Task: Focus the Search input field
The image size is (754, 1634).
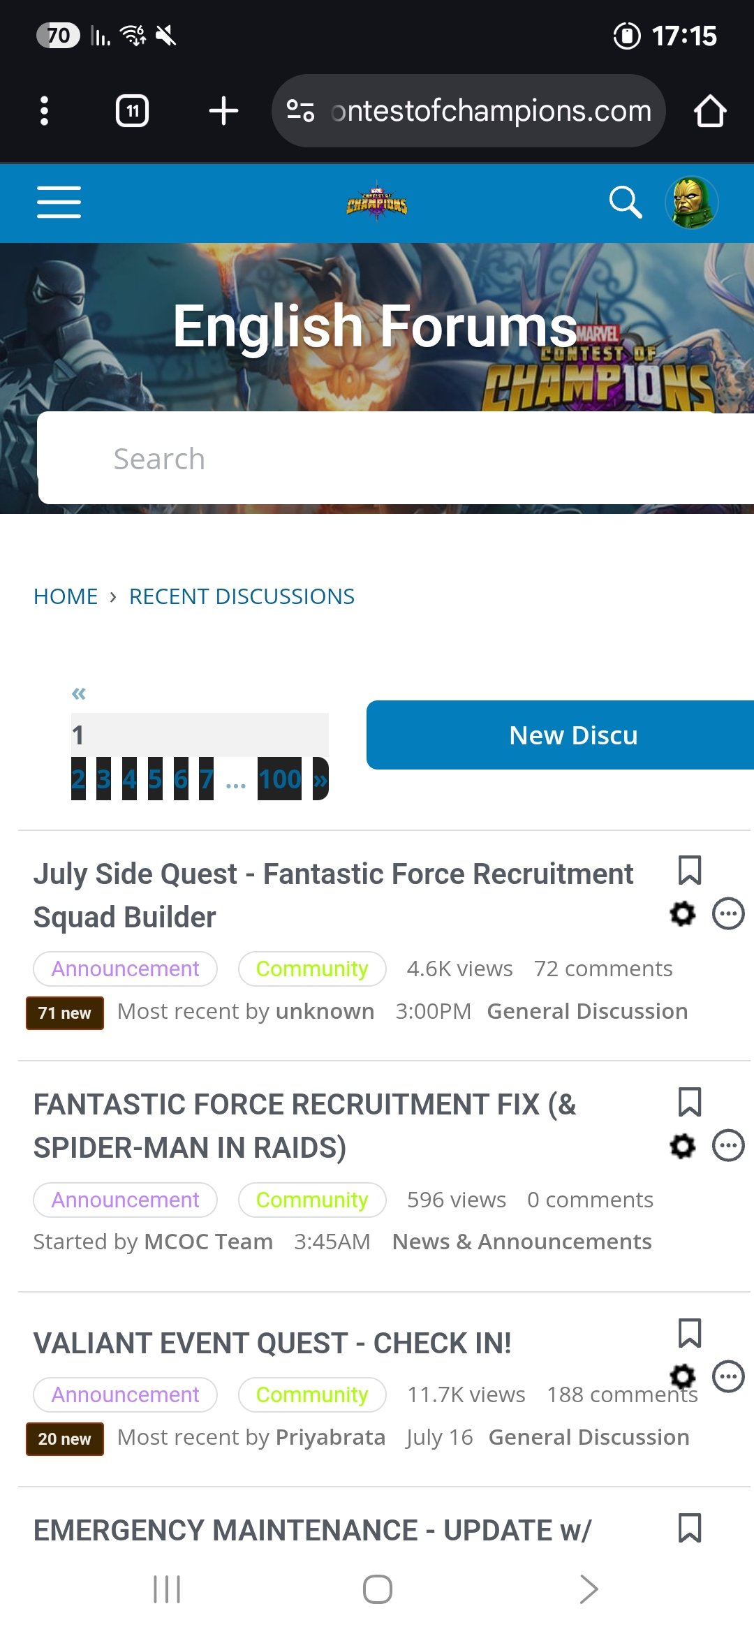Action: pos(396,458)
